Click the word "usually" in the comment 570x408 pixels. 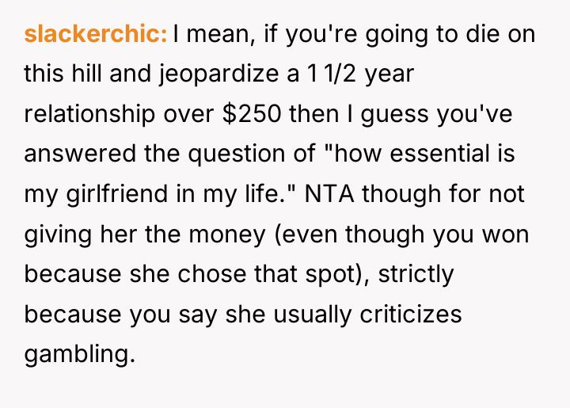tap(312, 315)
